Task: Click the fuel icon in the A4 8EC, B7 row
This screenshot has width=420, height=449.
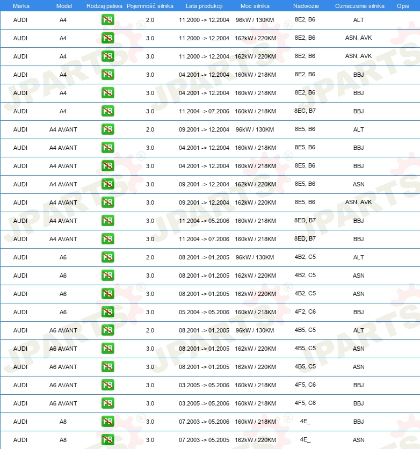Action: 107,111
